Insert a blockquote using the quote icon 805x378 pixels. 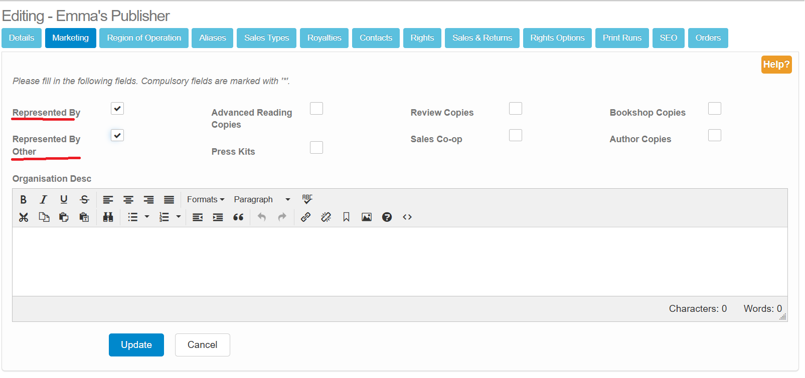point(238,217)
